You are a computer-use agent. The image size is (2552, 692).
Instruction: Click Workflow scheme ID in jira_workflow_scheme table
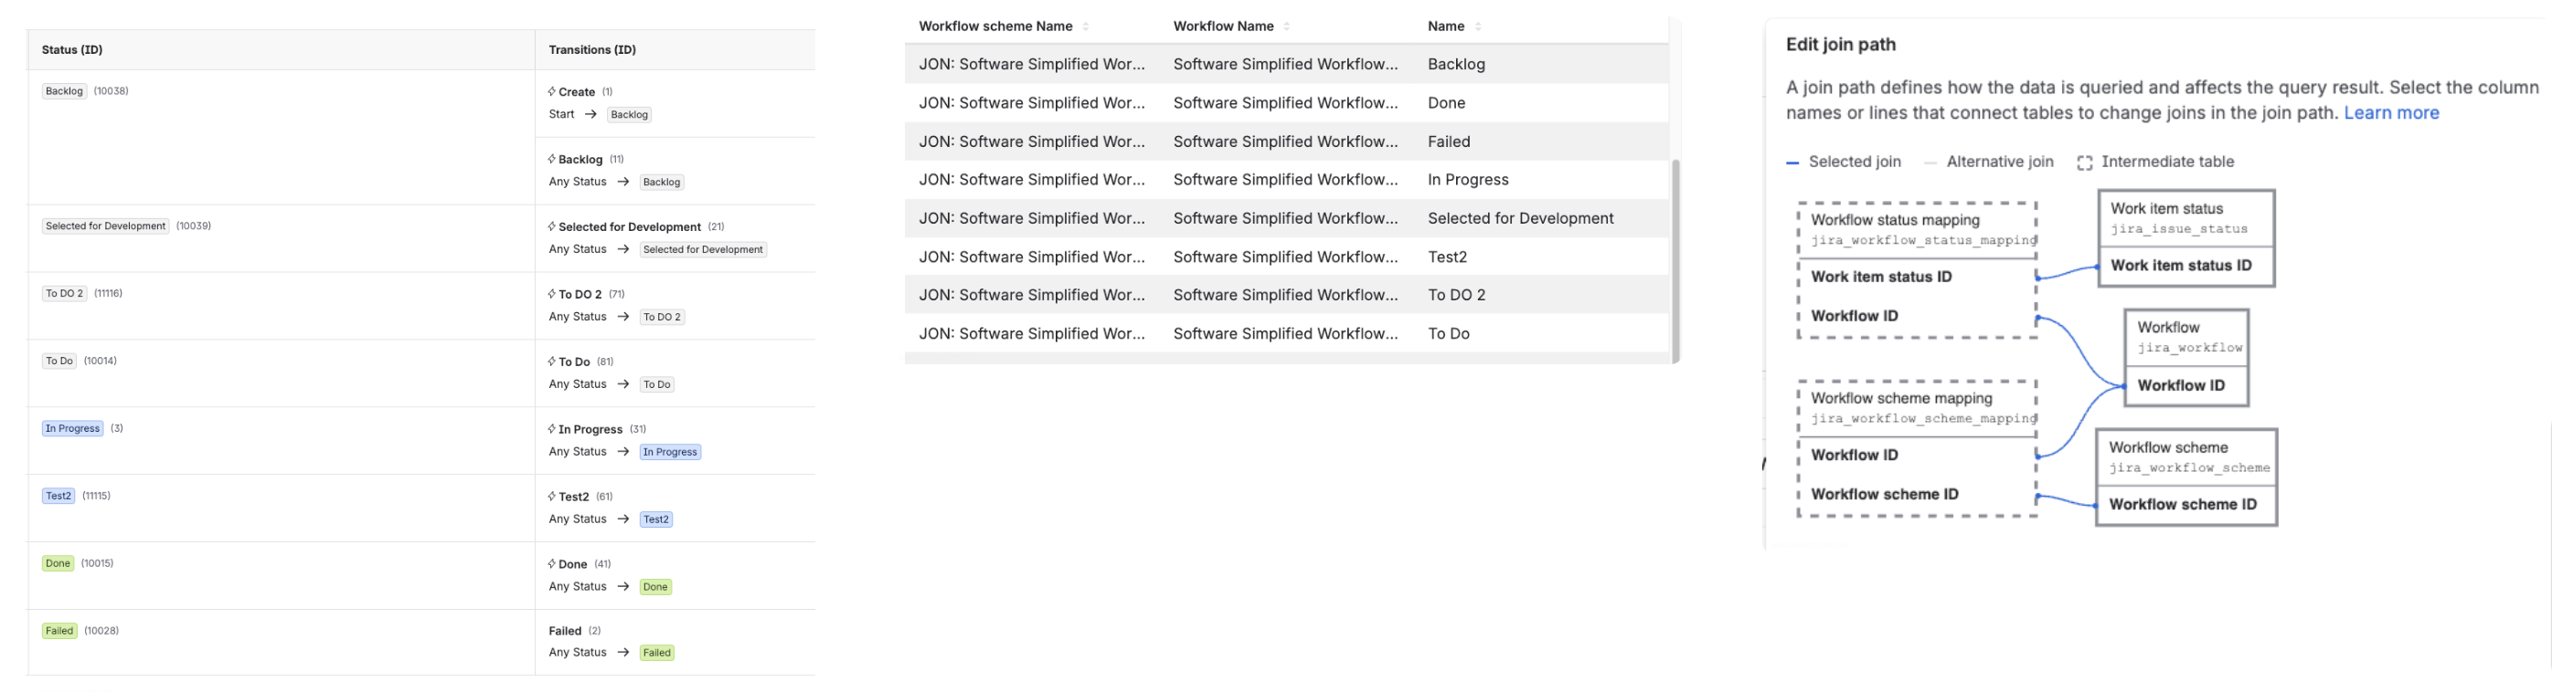pos(2183,504)
